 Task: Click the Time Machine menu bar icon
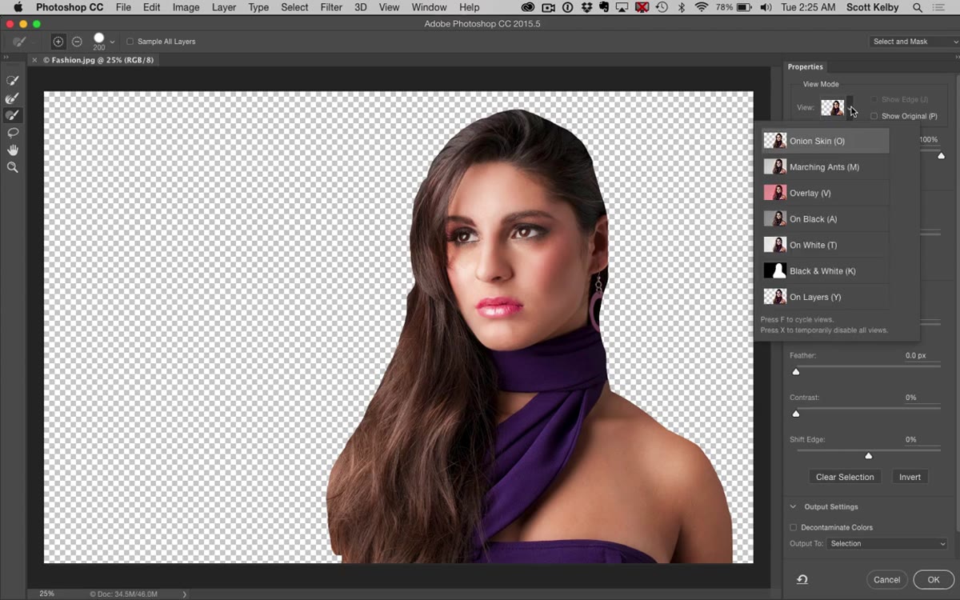pos(662,7)
